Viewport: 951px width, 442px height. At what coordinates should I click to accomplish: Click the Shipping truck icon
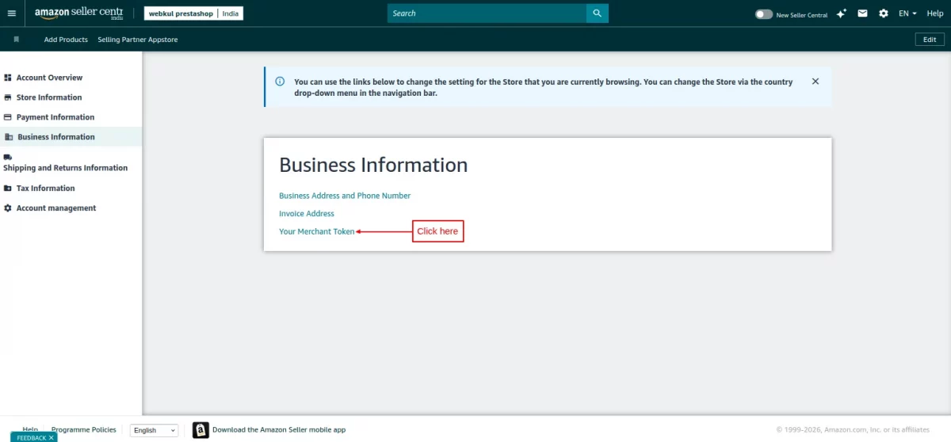[8, 158]
